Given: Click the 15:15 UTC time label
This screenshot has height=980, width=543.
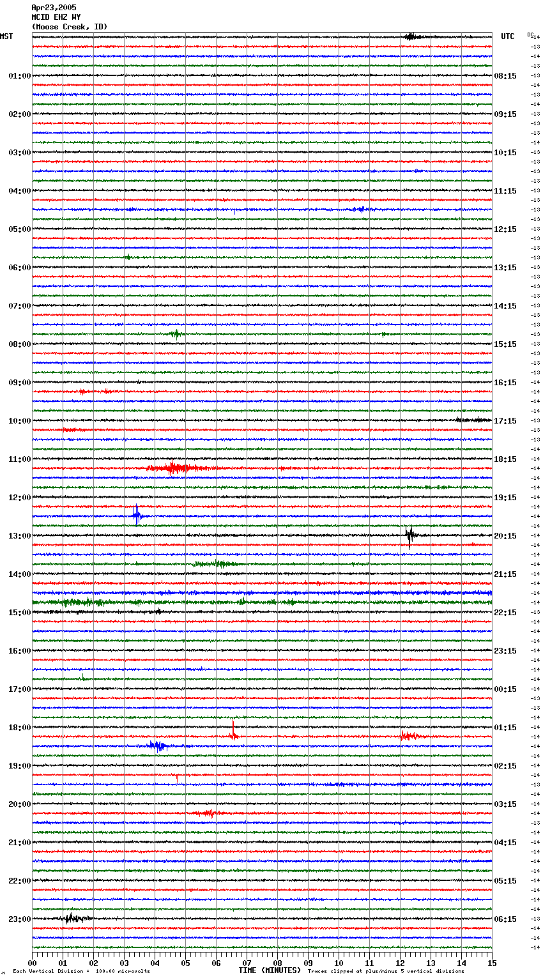Looking at the screenshot, I should (x=505, y=344).
